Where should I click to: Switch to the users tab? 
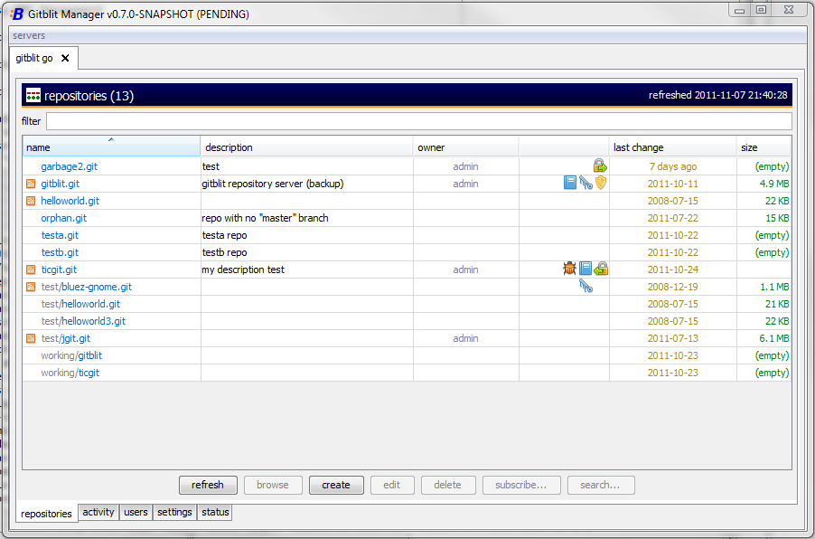pos(136,512)
